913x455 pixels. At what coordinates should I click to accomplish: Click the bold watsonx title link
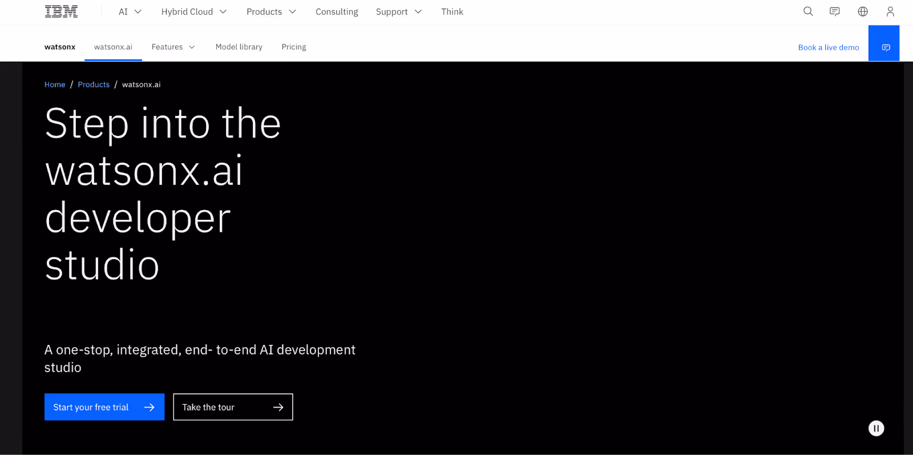click(x=60, y=47)
